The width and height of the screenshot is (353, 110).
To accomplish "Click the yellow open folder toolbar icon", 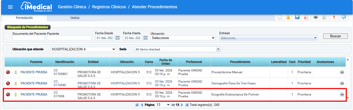I will pyautogui.click(x=288, y=17).
